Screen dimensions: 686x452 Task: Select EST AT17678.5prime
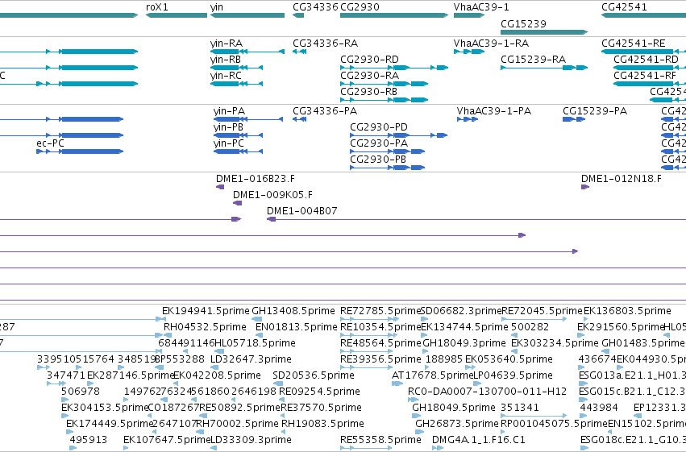click(397, 384)
